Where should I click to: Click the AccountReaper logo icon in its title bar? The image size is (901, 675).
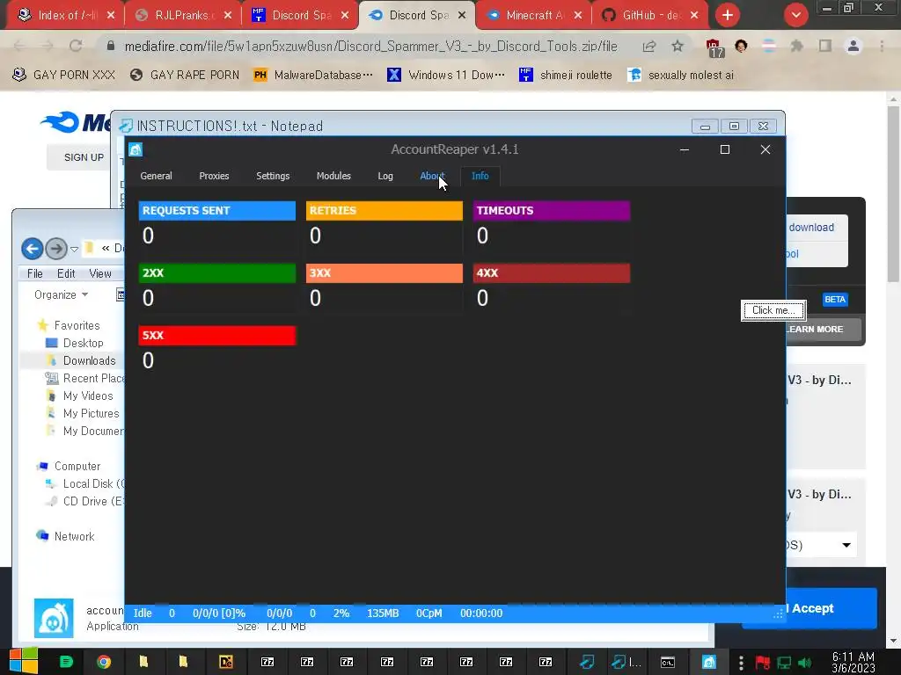(x=135, y=149)
